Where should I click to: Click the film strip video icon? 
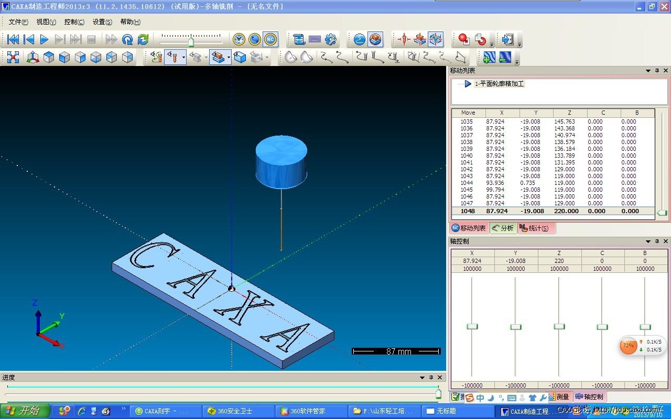tap(299, 39)
